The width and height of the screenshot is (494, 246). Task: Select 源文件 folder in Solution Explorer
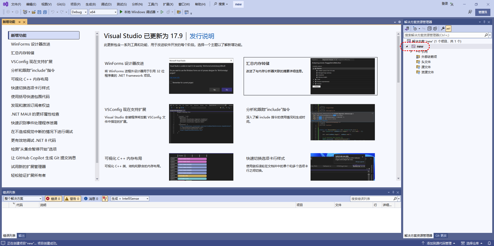[x=426, y=67]
